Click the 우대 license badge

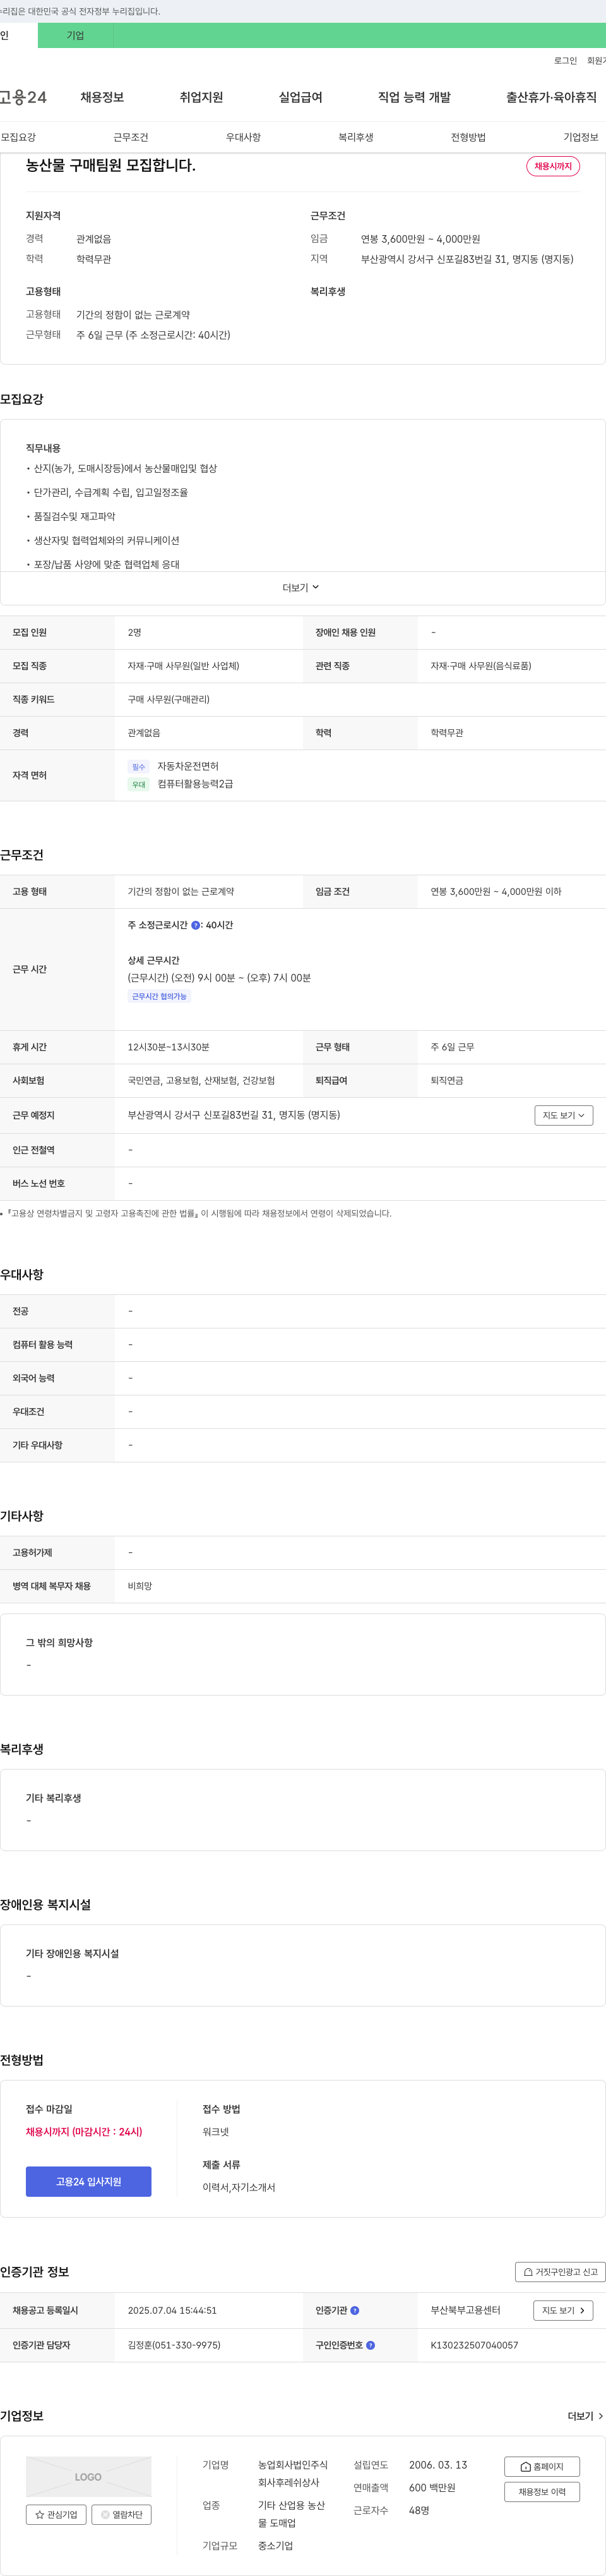click(x=139, y=785)
